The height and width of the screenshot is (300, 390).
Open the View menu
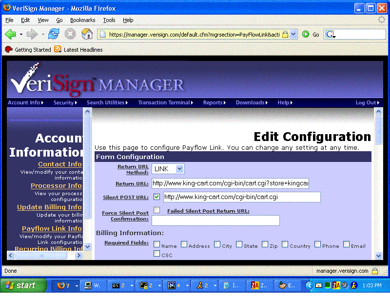(x=43, y=20)
